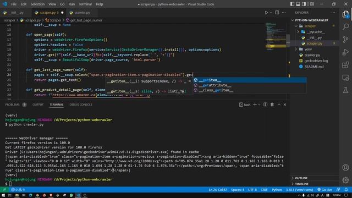The height and width of the screenshot is (198, 352).
Task: Collapse the scraper folder
Action: click(x=296, y=26)
